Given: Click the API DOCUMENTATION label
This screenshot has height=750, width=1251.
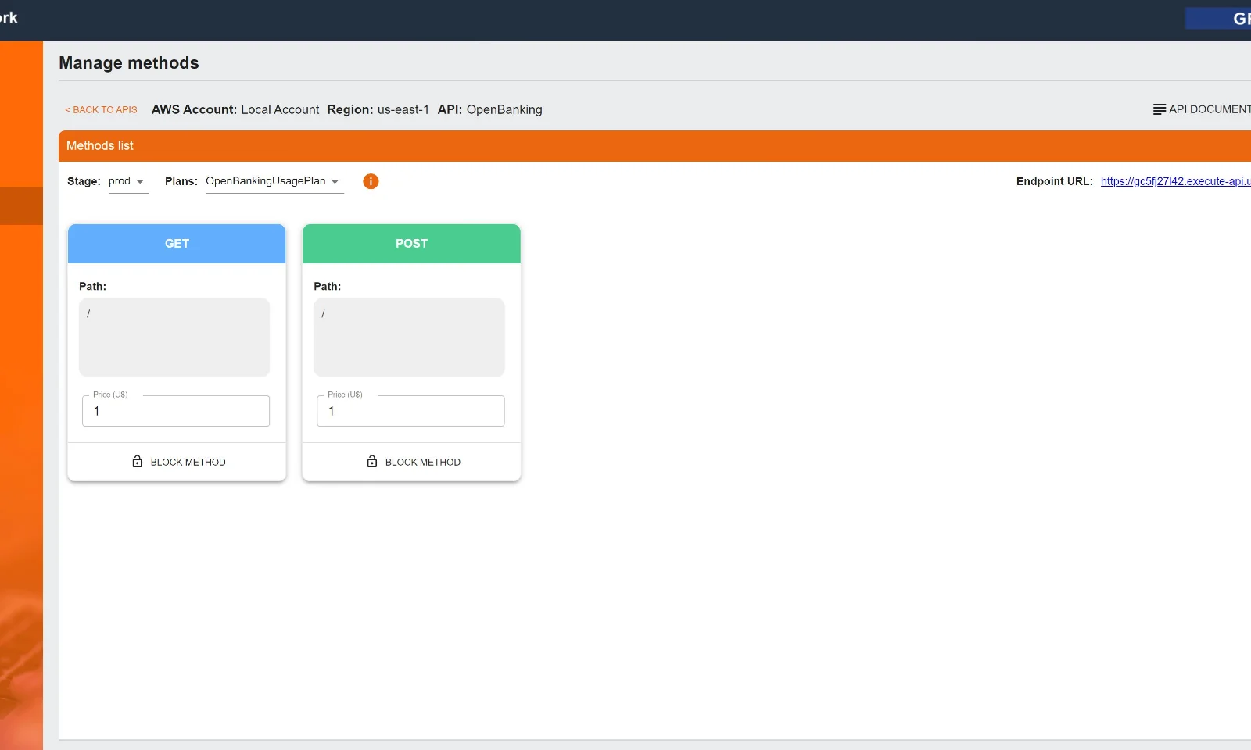Looking at the screenshot, I should point(1210,109).
